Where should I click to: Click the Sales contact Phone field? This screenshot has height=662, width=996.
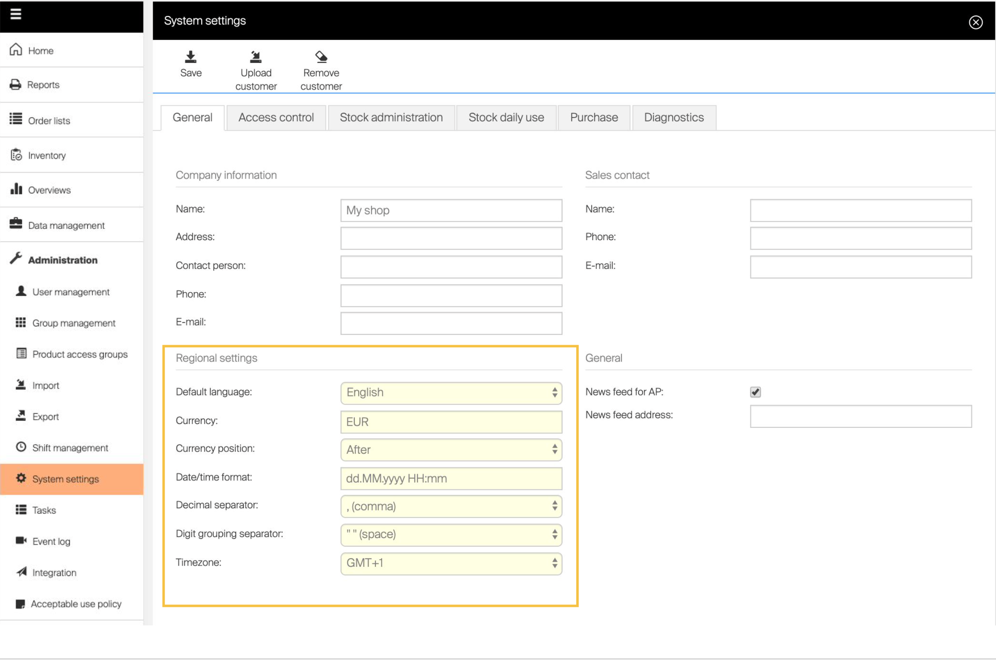[861, 238]
